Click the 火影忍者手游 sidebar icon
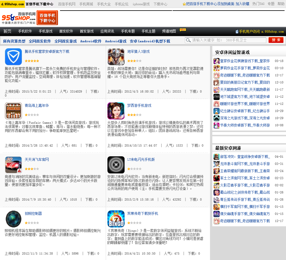286x260 pixels. coord(216,185)
